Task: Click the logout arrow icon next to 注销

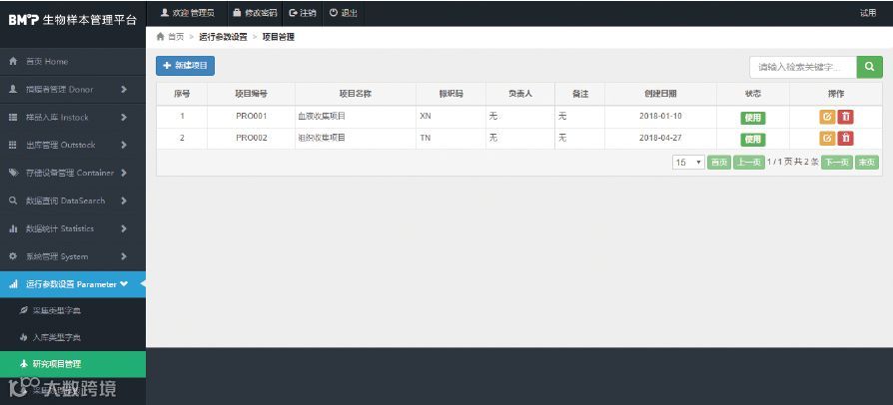Action: click(x=293, y=13)
